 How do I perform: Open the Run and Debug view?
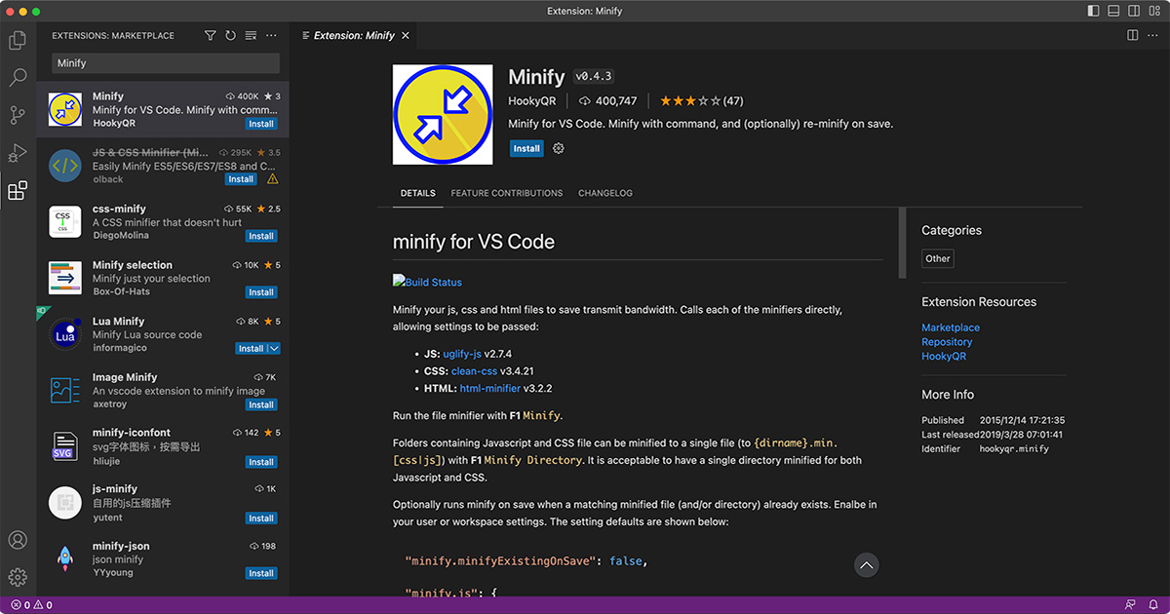click(x=18, y=153)
